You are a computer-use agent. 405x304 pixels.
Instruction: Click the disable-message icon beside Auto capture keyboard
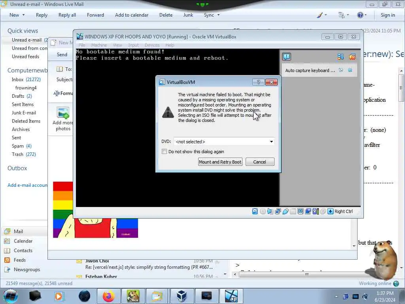(341, 70)
